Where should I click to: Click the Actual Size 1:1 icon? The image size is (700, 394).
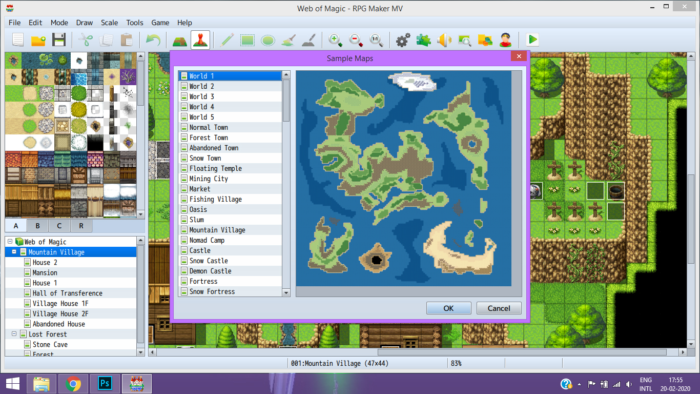[x=376, y=40]
